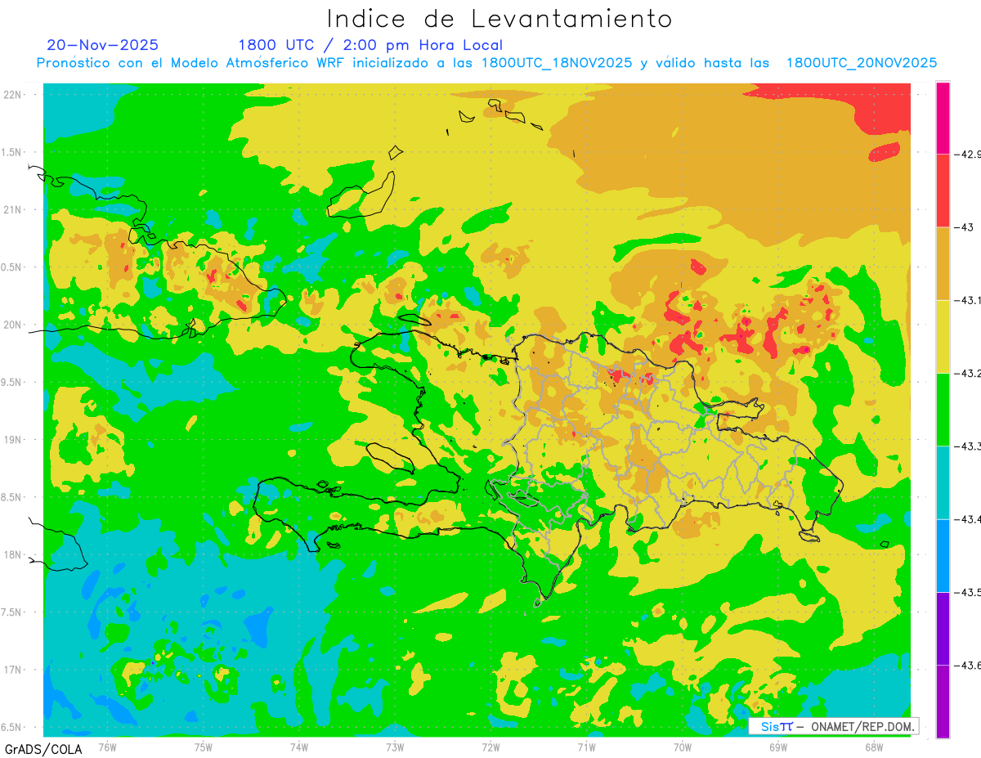The width and height of the screenshot is (981, 758).
Task: Click the '18N' latitude label
Action: coord(12,554)
